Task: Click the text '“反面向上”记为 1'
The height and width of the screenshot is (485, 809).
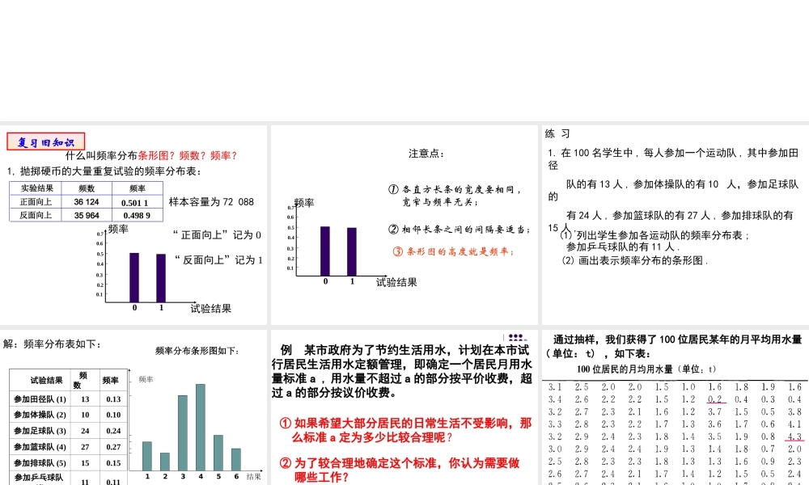Action: [x=218, y=260]
